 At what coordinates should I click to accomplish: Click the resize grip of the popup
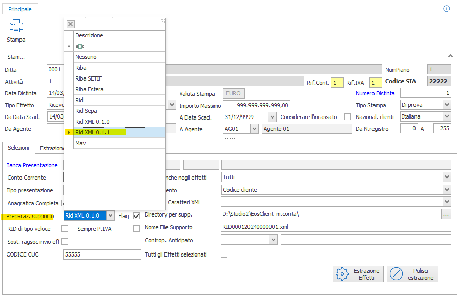click(163, 21)
